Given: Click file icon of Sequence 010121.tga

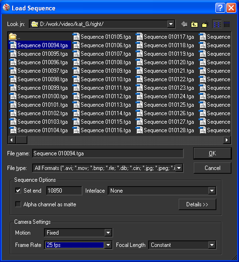Looking at the screenshot, I should [x=139, y=71].
